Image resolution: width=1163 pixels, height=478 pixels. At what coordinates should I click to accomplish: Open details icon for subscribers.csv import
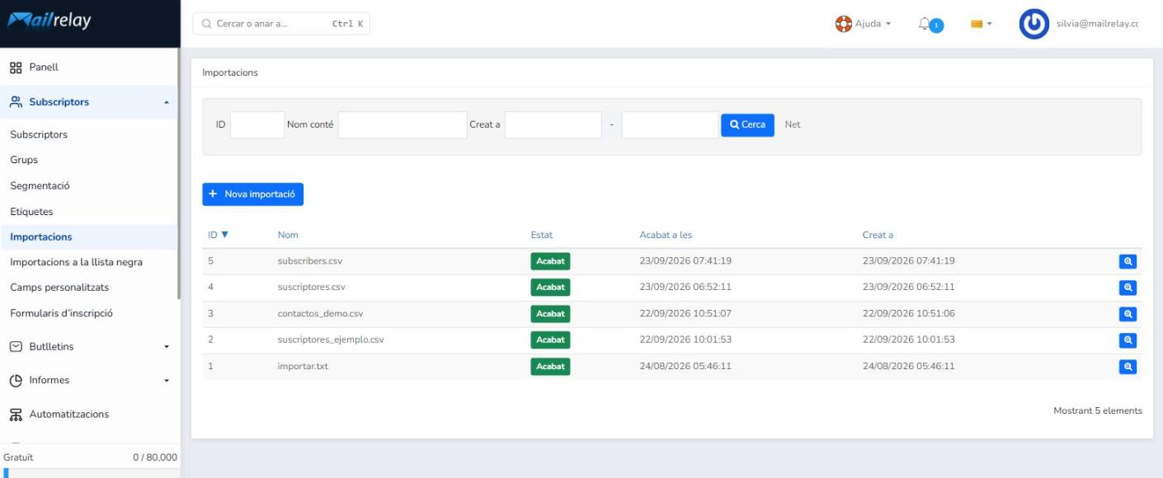[1128, 261]
